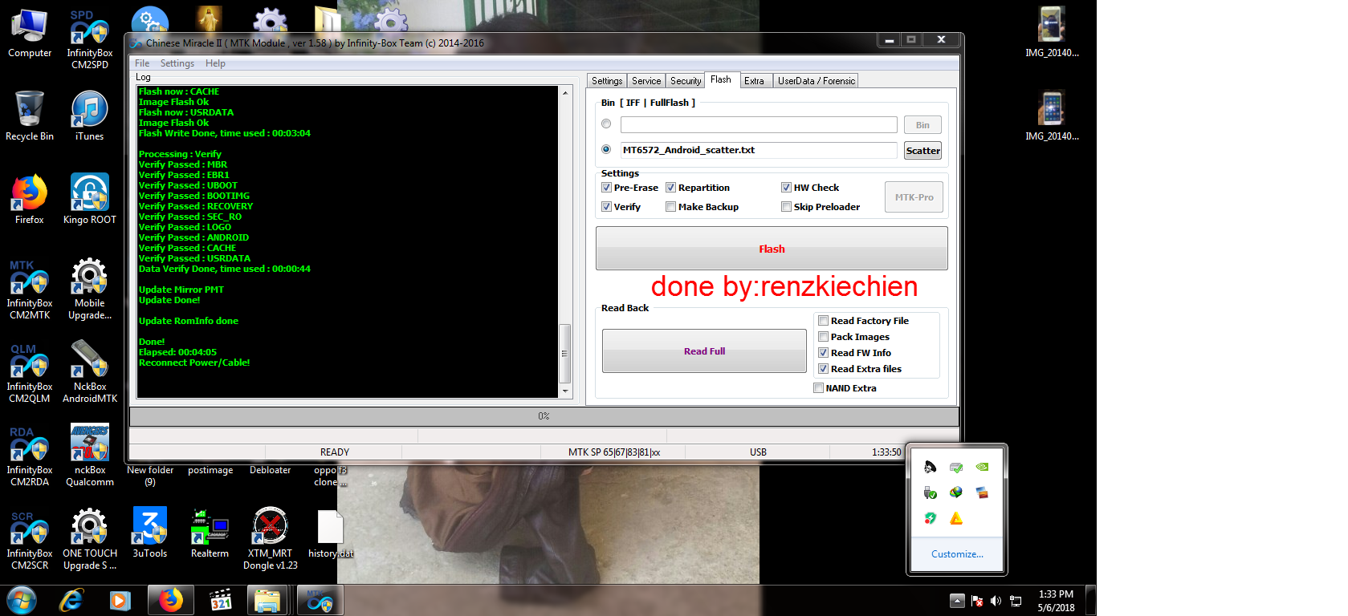The width and height of the screenshot is (1348, 616).
Task: Click the MTK-Pro button
Action: click(914, 197)
